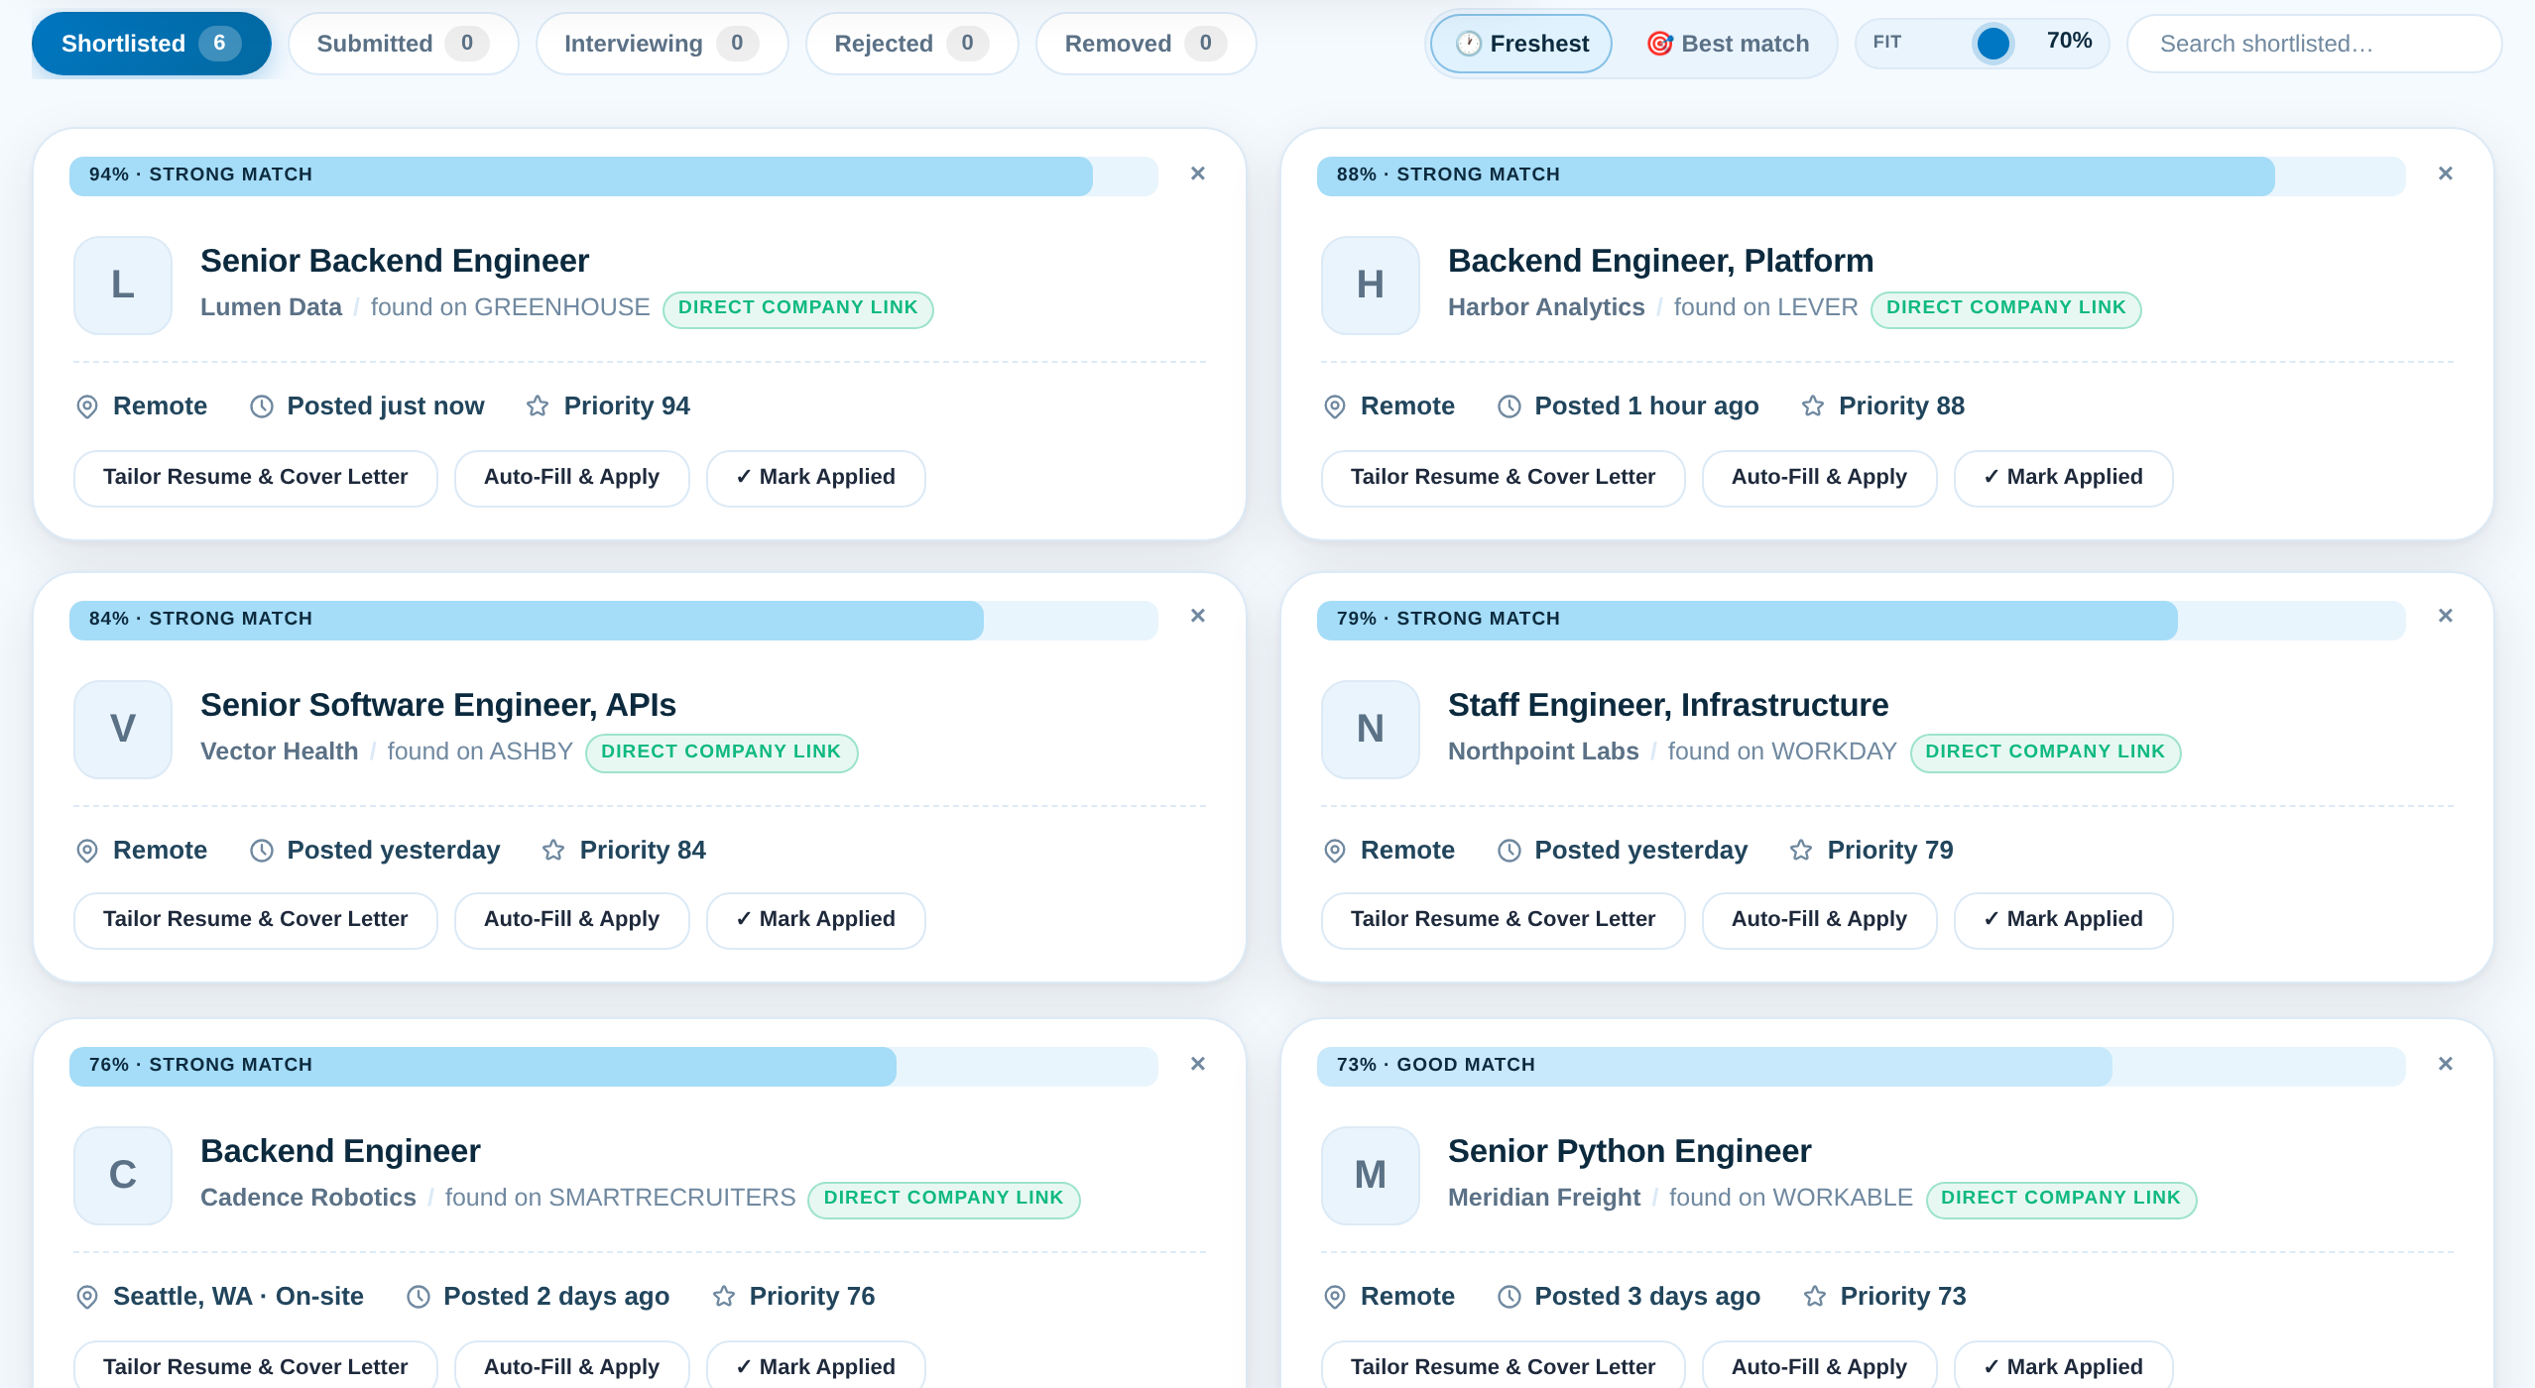Click the star icon beside Priority 79
Screen dimensions: 2535x1388
pos(1801,851)
